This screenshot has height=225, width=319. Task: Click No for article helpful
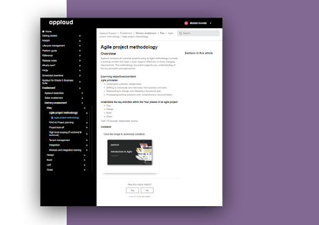147,190
